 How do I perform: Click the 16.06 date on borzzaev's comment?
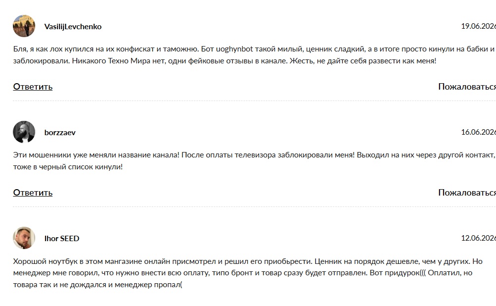click(478, 132)
